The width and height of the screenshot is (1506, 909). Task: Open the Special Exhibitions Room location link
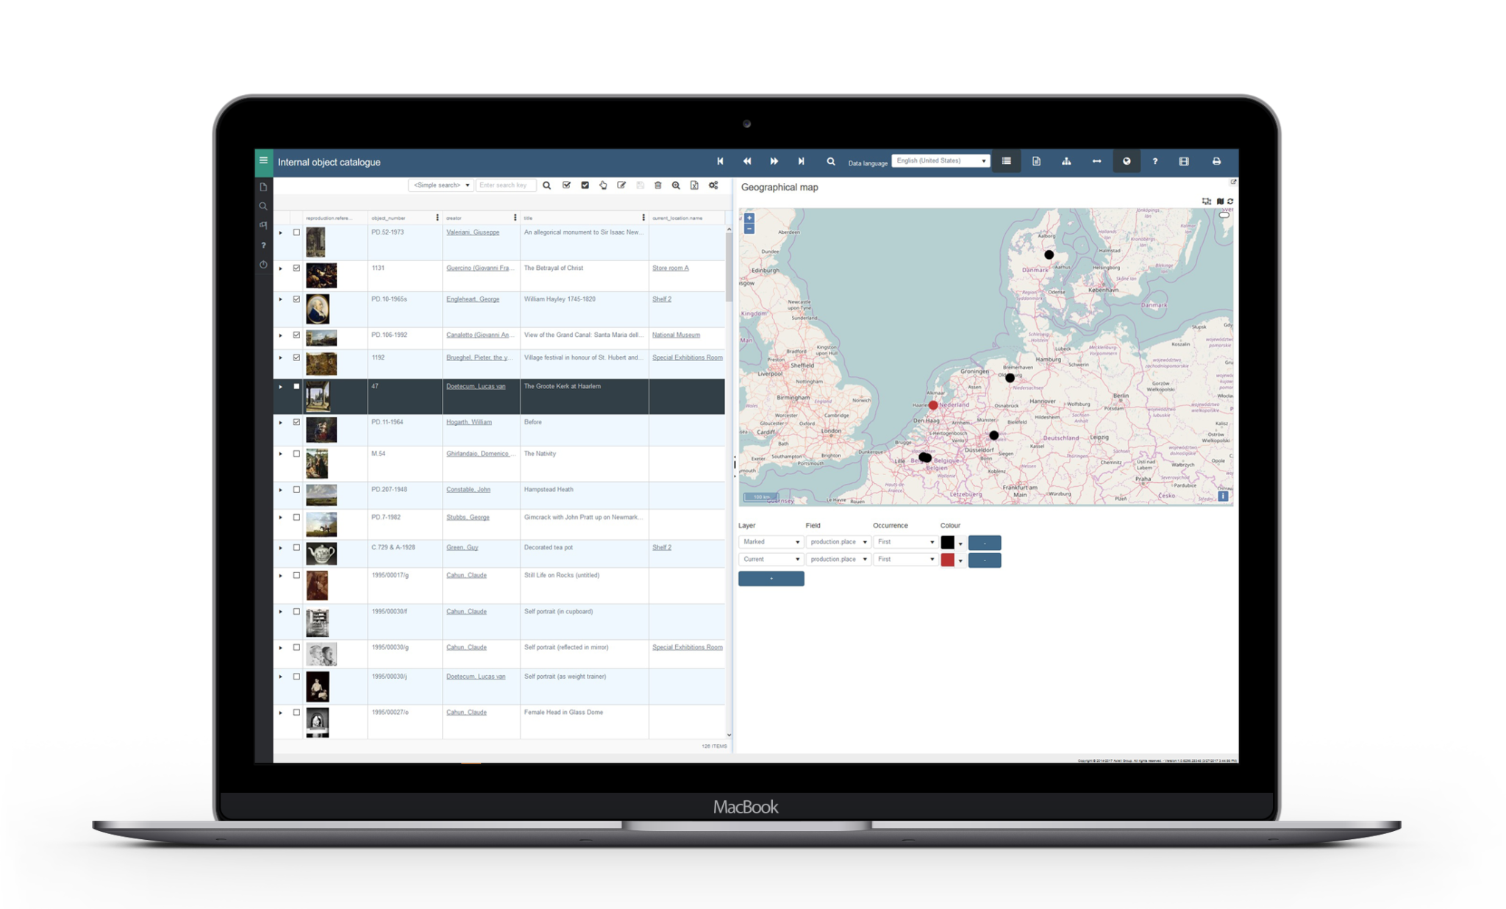click(687, 357)
